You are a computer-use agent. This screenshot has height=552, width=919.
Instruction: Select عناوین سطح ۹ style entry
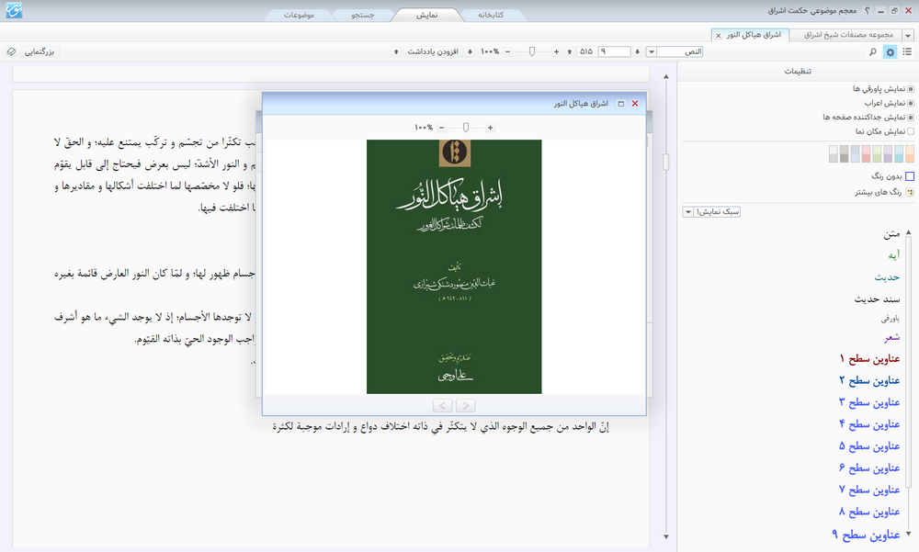click(x=867, y=535)
